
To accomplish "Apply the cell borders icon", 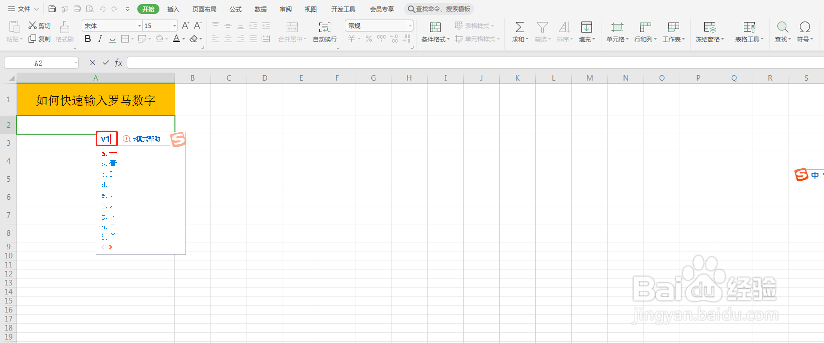I will [x=125, y=39].
